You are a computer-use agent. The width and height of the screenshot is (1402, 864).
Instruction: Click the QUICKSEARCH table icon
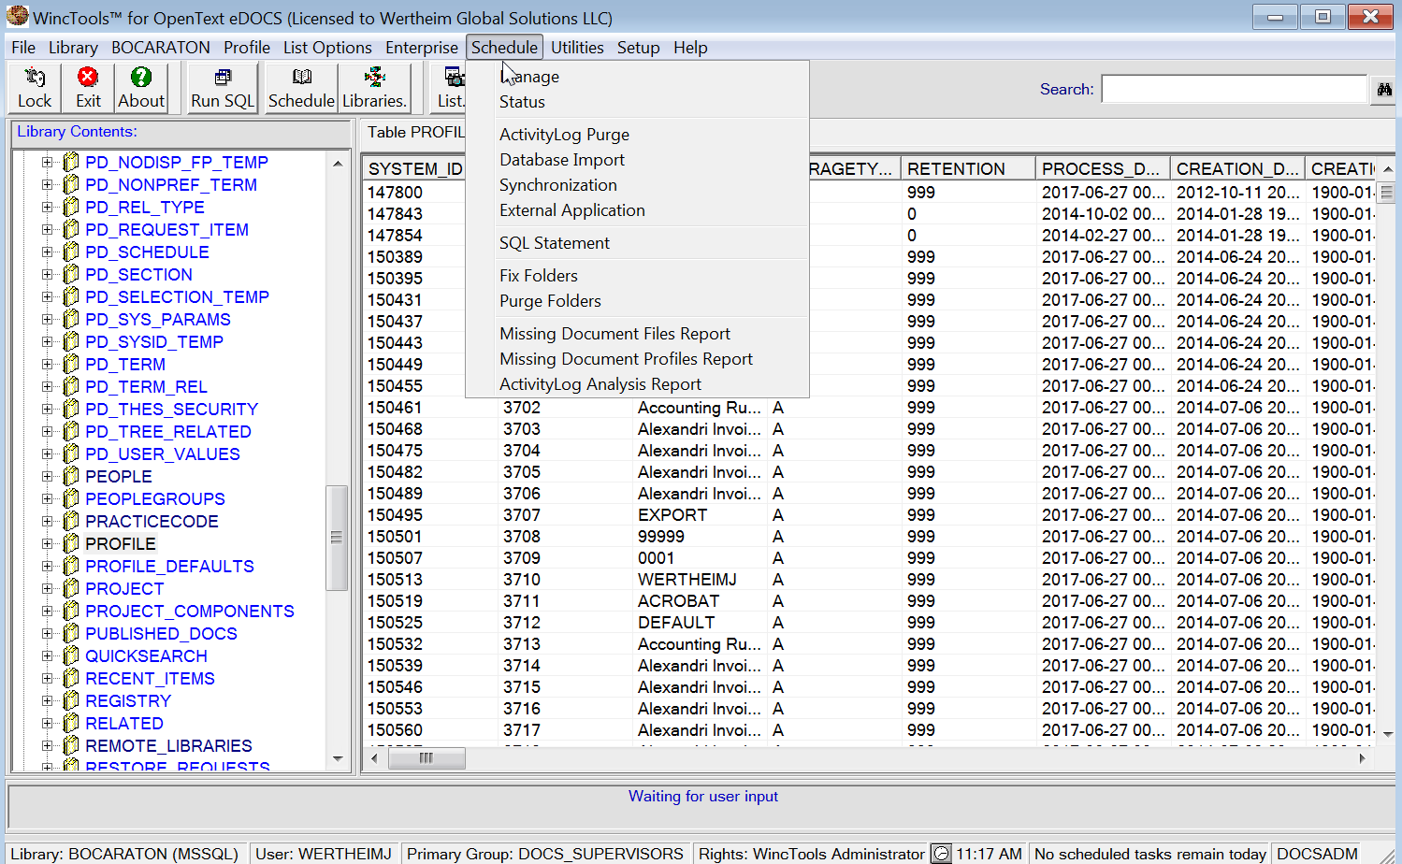[x=71, y=656]
